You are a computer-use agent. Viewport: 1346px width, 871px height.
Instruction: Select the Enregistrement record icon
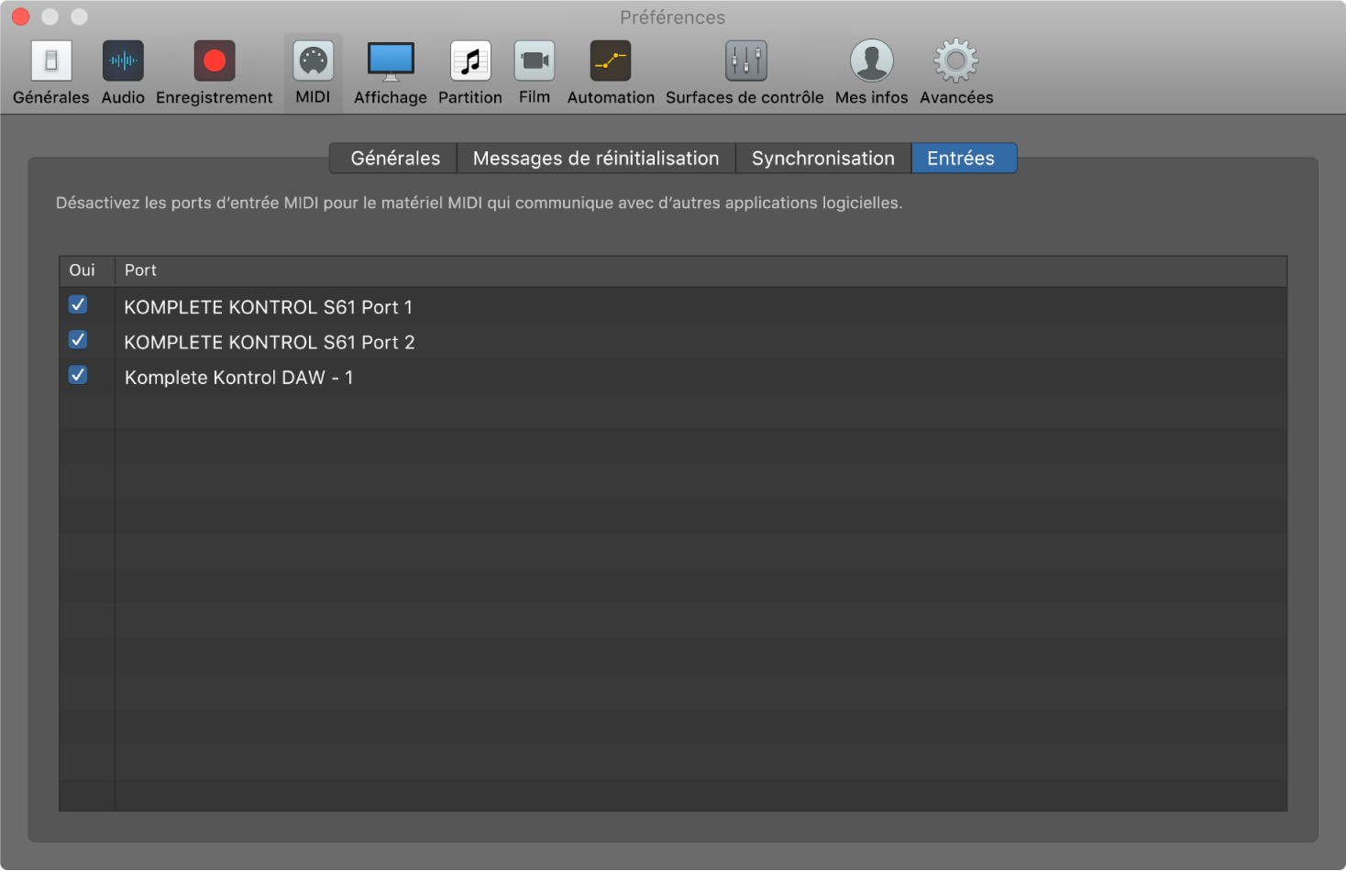point(214,61)
